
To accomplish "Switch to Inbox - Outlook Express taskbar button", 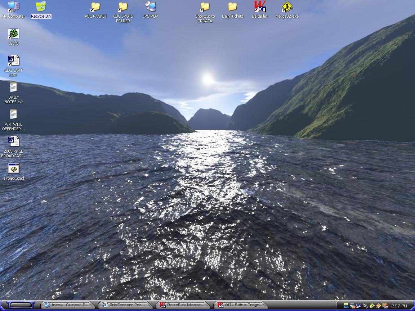I will click(67, 305).
